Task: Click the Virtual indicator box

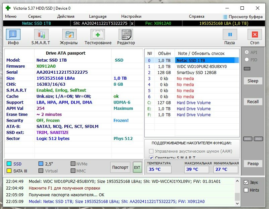Action: [x=41, y=171]
